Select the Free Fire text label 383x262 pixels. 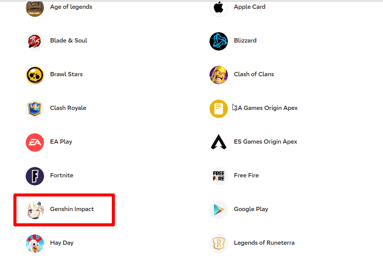point(246,175)
